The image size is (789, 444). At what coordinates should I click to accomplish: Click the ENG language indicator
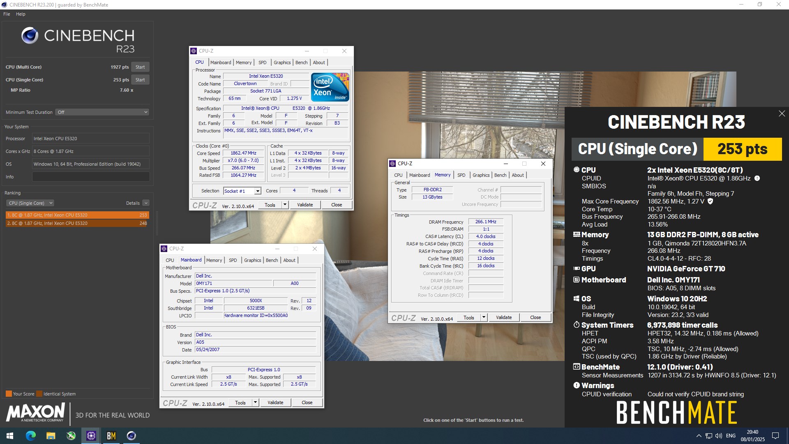click(731, 436)
